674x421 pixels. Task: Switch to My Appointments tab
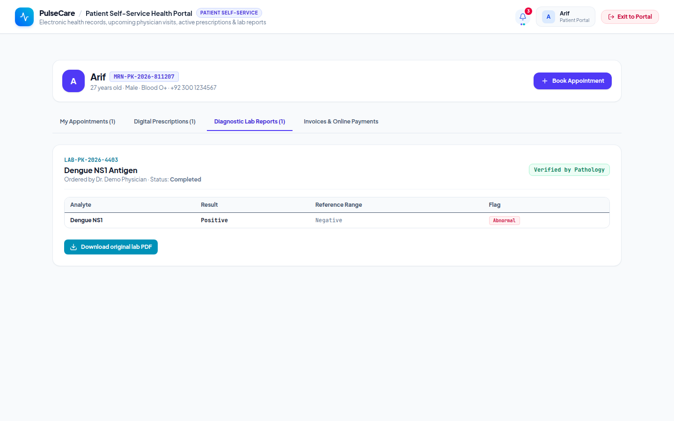click(x=88, y=122)
